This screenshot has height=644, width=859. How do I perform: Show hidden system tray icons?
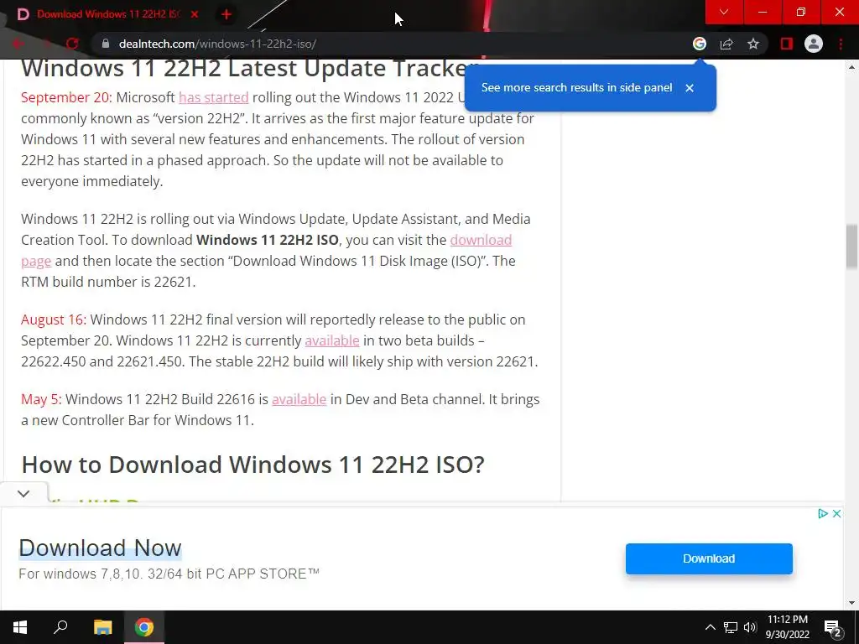coord(710,627)
